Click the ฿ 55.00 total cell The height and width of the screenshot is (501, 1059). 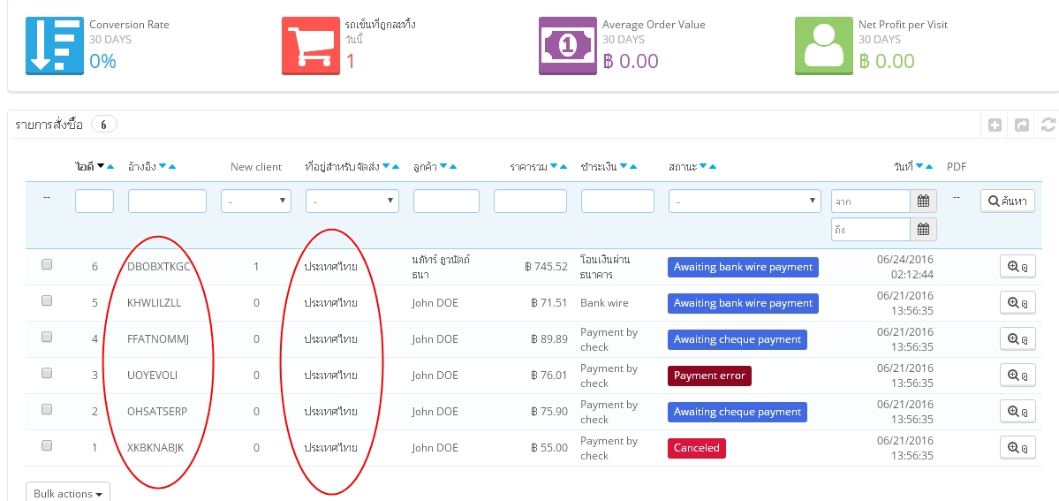click(x=549, y=448)
